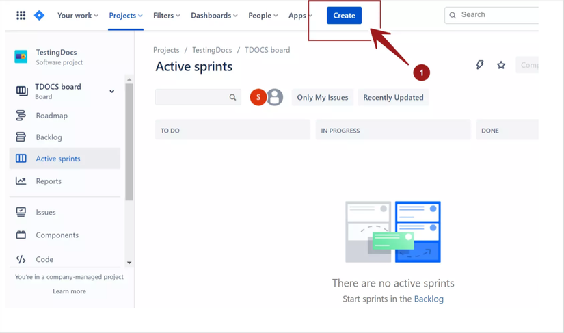
Task: Click the Active sprints page heading
Action: (194, 66)
